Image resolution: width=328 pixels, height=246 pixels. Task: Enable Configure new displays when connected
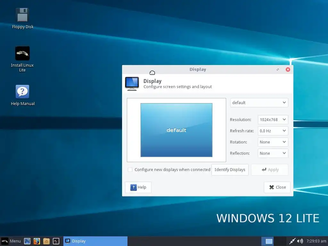(x=130, y=170)
